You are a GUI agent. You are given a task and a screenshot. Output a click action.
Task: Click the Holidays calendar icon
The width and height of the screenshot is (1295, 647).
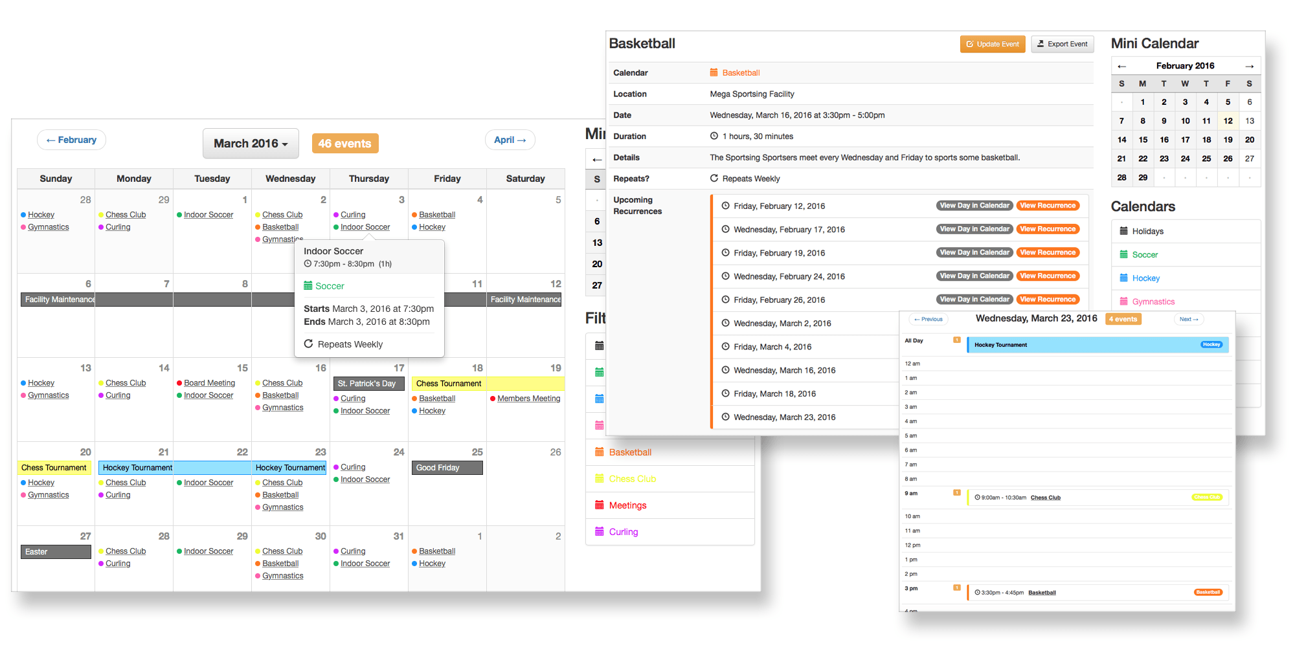coord(1123,231)
